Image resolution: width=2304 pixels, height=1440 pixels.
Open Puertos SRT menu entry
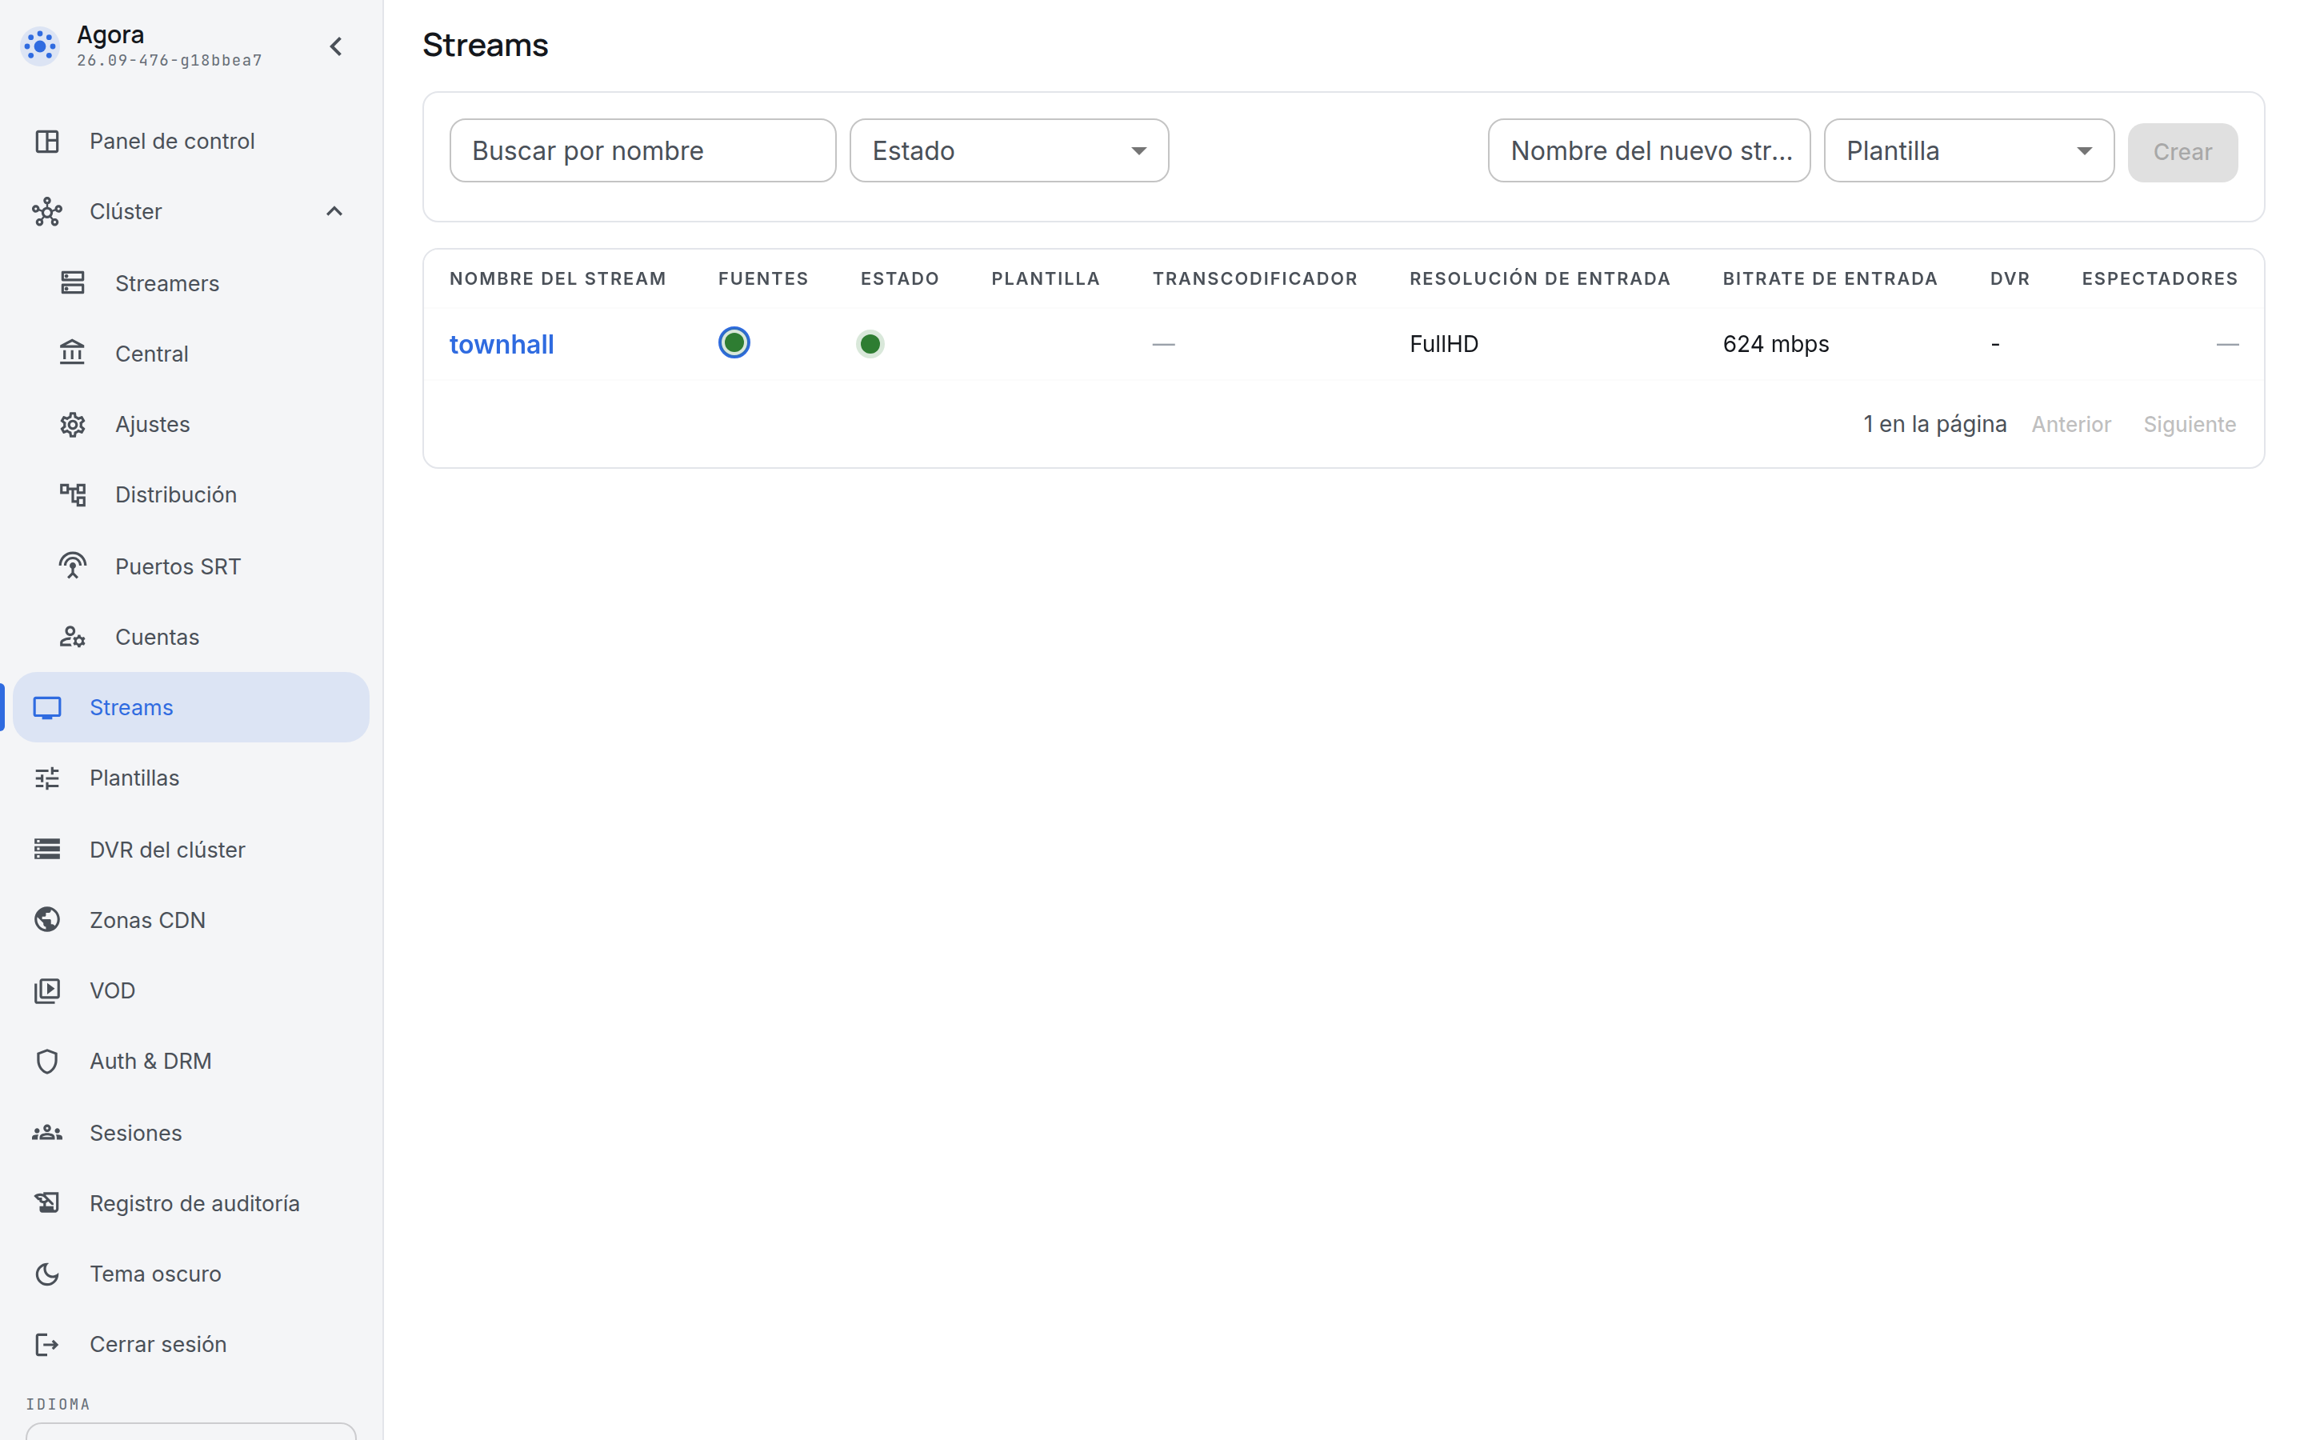click(191, 566)
